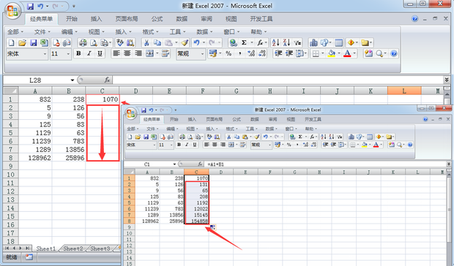Switch to the Sheet2 worksheet tab
Image resolution: width=454 pixels, height=266 pixels.
click(x=73, y=248)
